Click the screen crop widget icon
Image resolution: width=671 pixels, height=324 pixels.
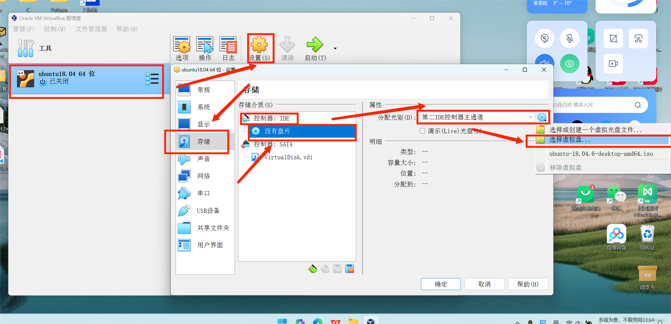pos(613,39)
